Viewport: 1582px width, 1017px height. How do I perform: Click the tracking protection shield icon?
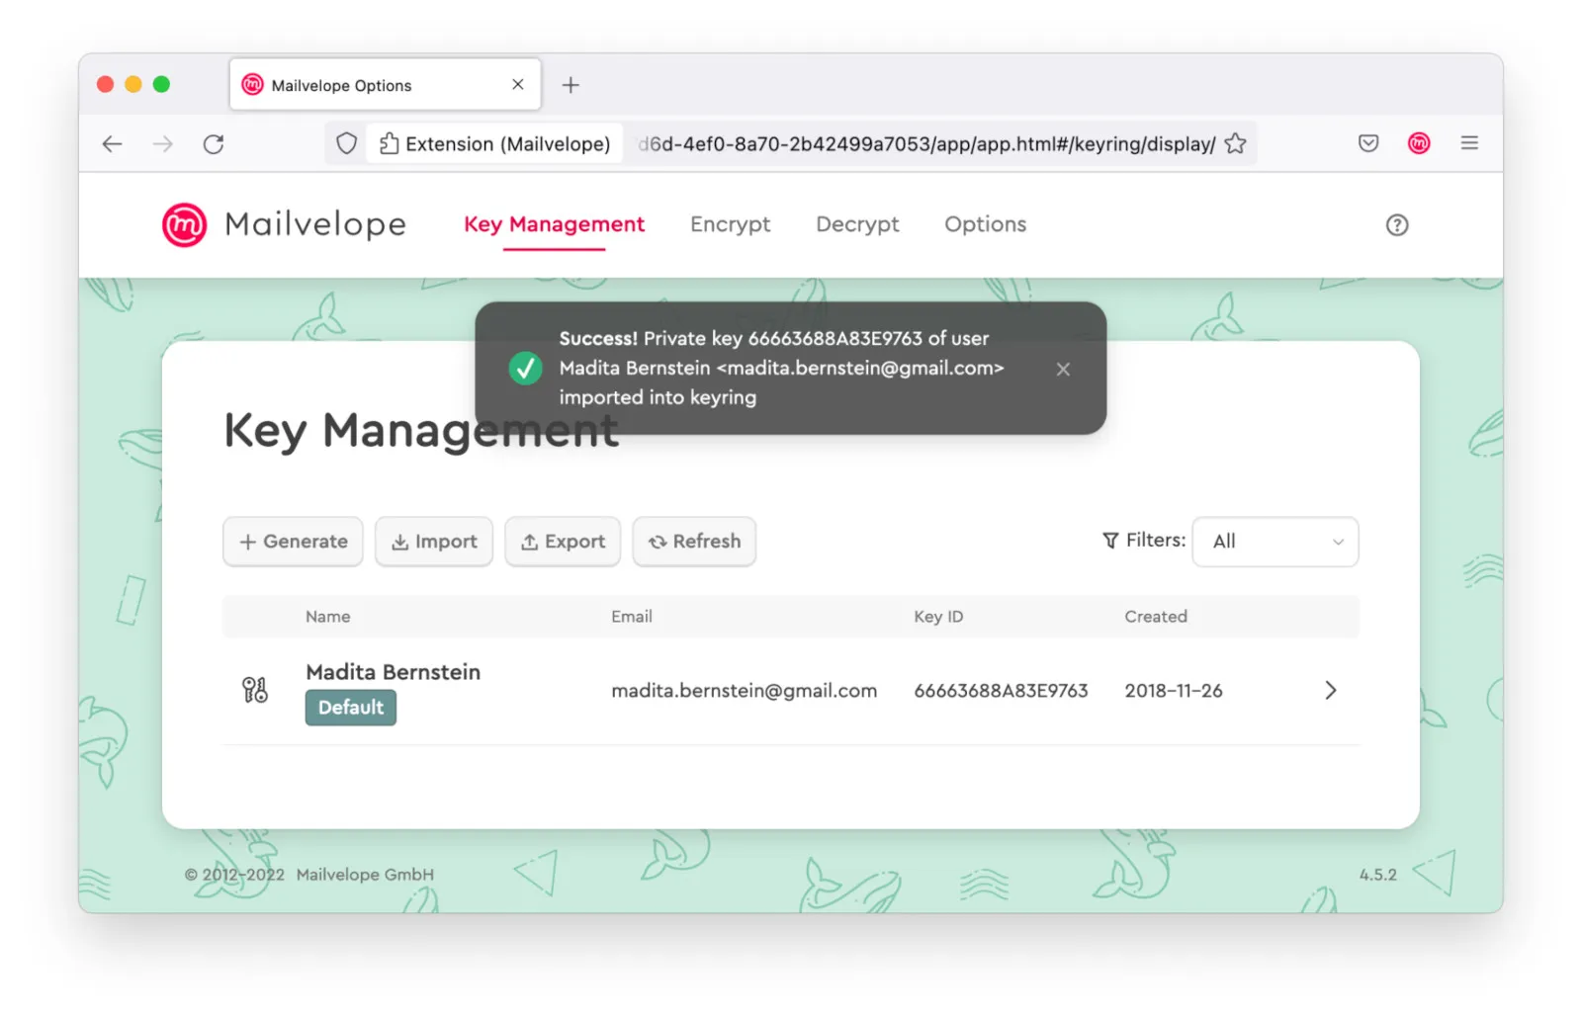tap(346, 143)
